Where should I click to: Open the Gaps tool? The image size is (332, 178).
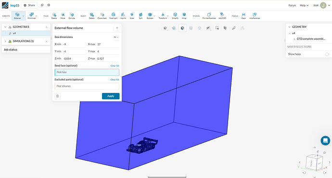[x=243, y=16]
